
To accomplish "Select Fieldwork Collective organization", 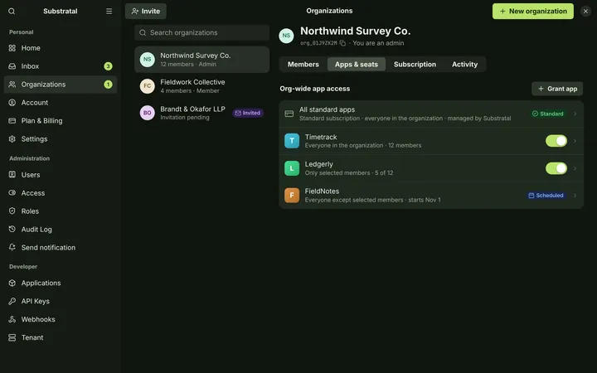I will (x=201, y=86).
